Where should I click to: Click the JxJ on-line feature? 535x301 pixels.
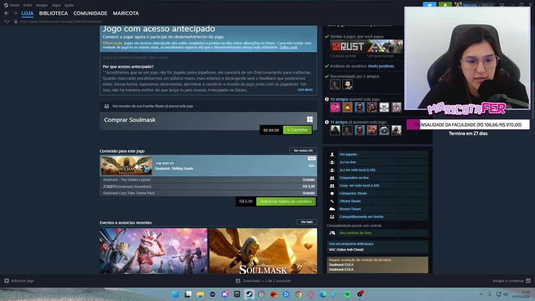tap(347, 162)
